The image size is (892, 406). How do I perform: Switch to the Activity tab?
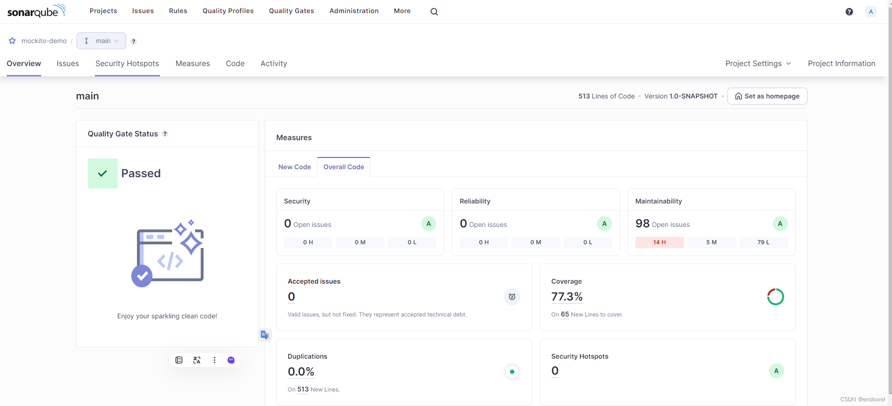274,63
